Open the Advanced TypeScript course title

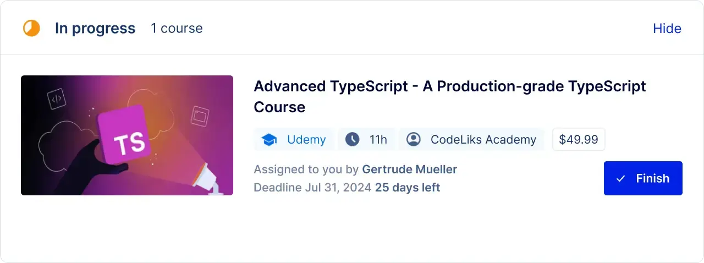coord(449,96)
